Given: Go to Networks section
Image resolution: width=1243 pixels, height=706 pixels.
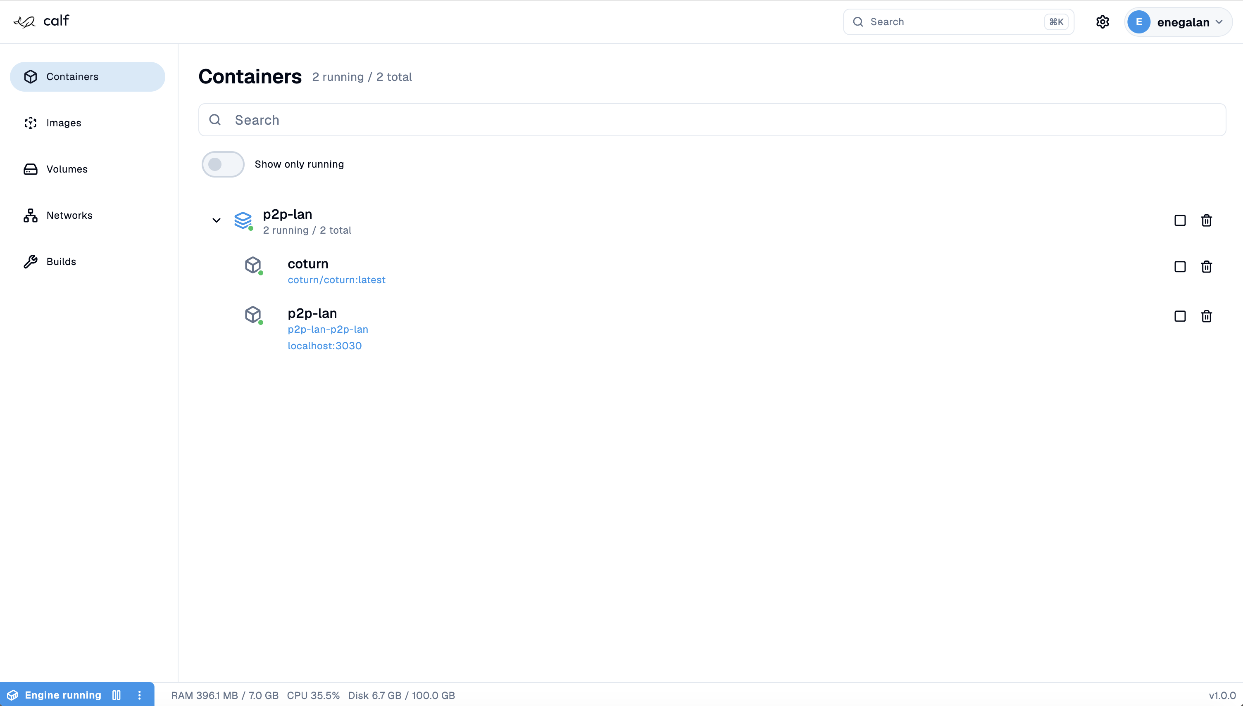Looking at the screenshot, I should [87, 215].
